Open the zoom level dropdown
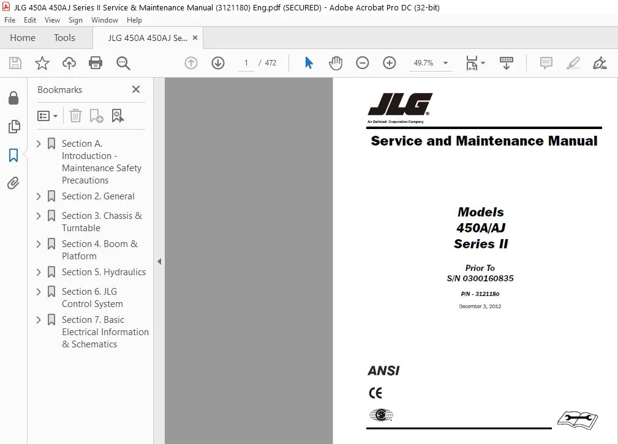This screenshot has width=618, height=444. (x=445, y=63)
